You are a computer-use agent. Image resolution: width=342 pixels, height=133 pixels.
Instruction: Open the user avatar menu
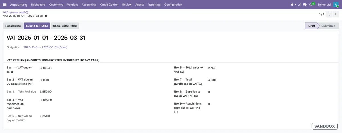click(336, 5)
